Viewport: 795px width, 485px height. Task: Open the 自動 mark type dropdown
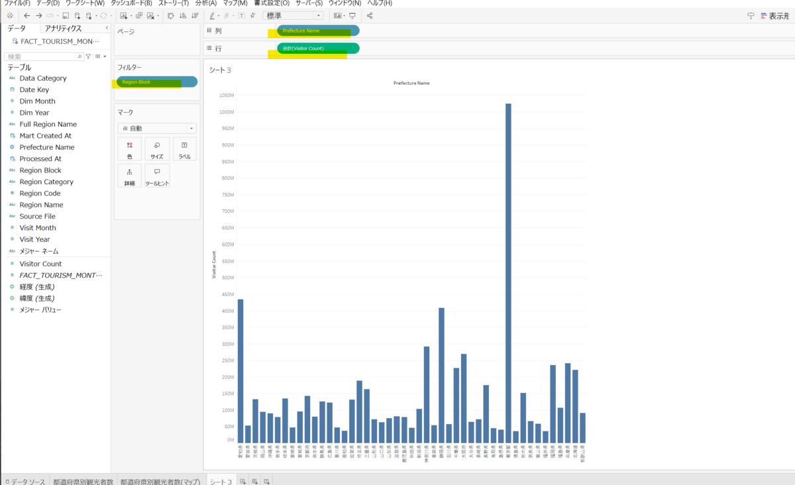click(157, 128)
